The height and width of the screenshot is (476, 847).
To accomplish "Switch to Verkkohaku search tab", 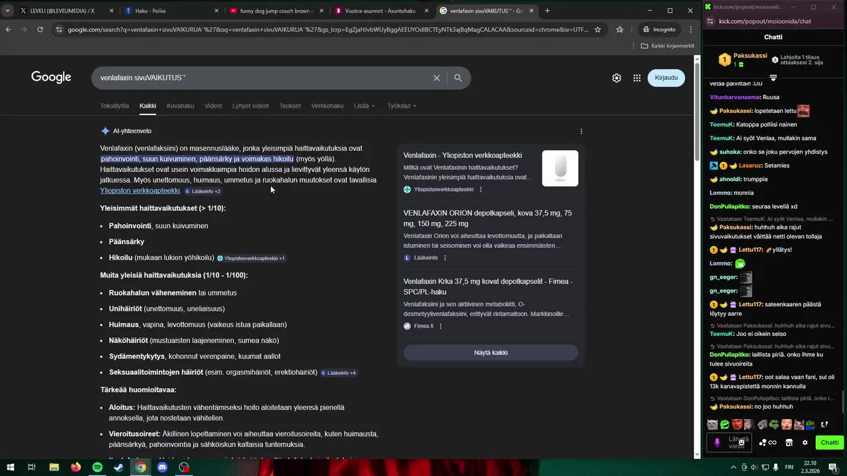I will (328, 106).
